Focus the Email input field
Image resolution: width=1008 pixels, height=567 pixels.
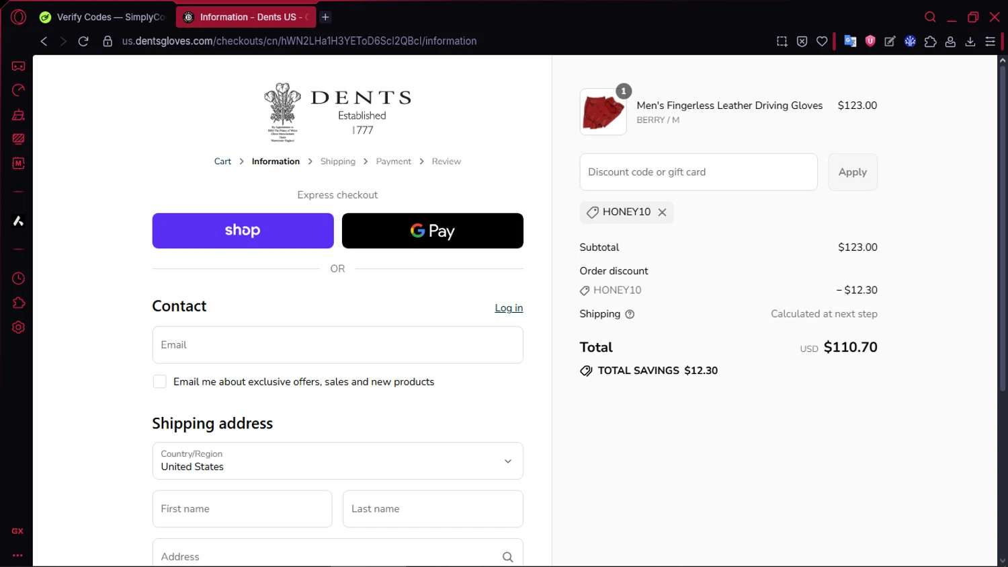pos(337,345)
